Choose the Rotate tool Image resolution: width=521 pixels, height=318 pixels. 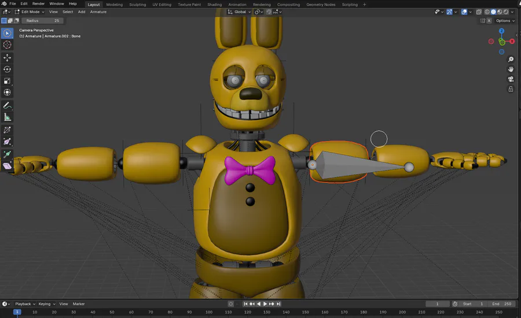[x=7, y=69]
